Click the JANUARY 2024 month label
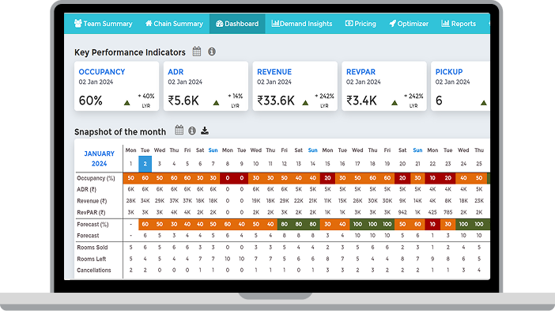 pyautogui.click(x=99, y=159)
